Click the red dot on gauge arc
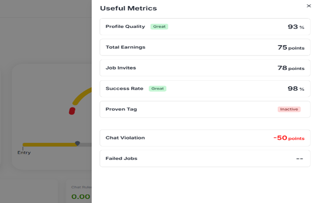 point(72,111)
